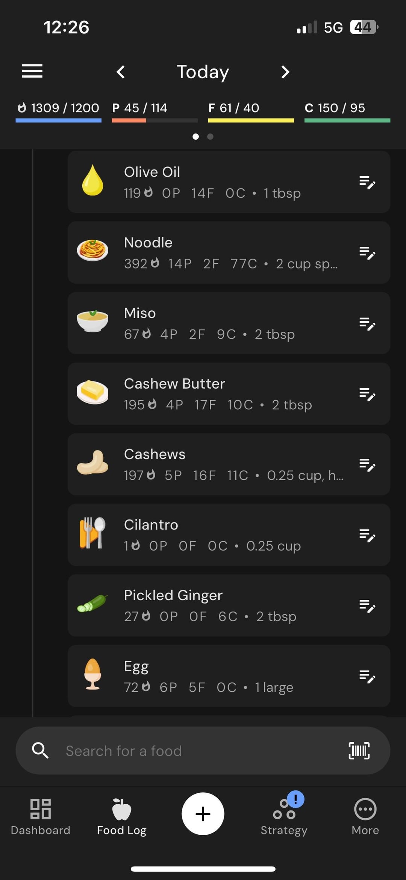Open edit options for Pickled Ginger

click(x=367, y=606)
